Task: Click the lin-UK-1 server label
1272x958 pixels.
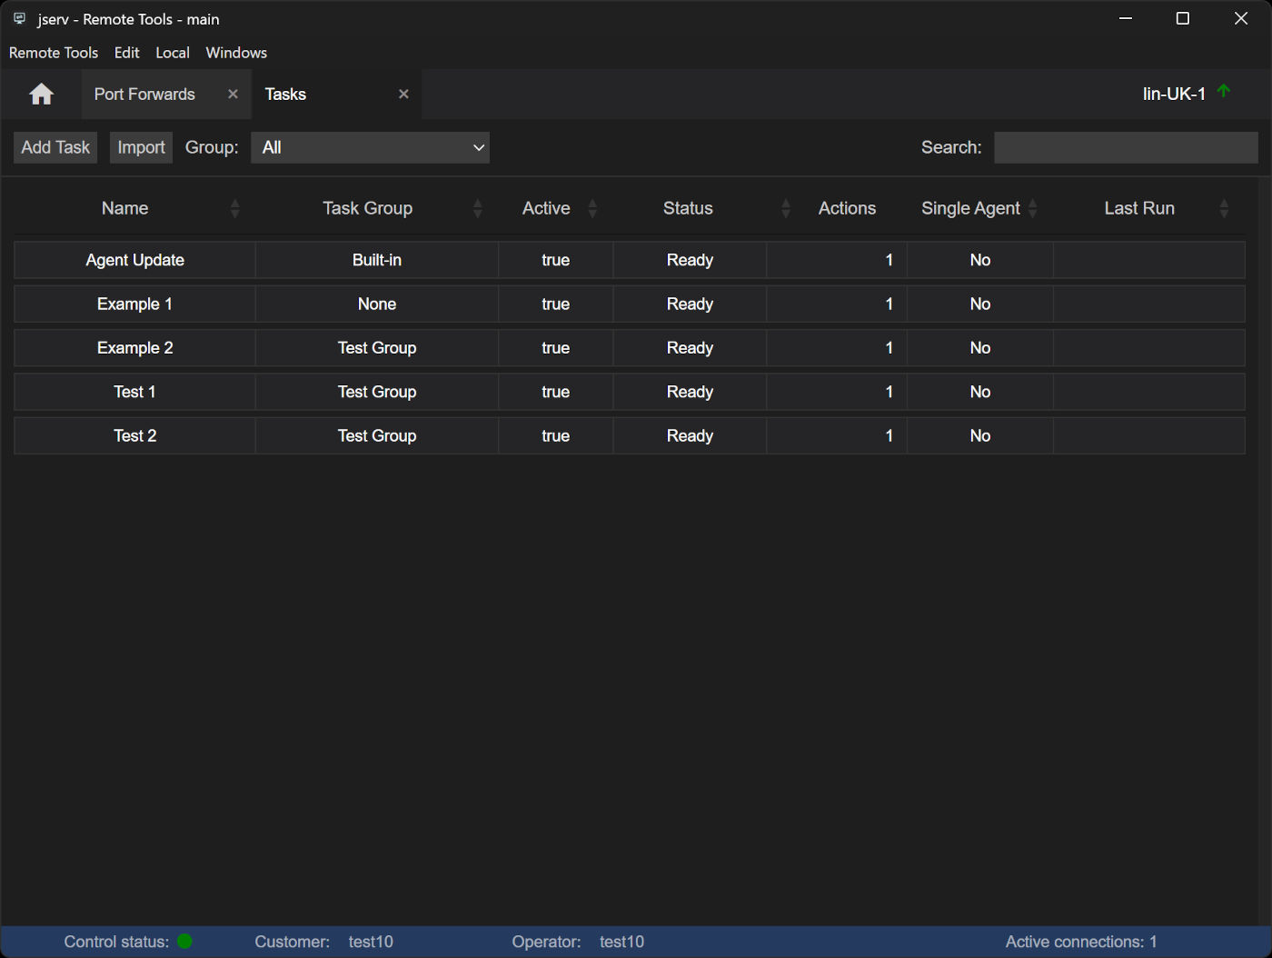Action: click(1174, 95)
